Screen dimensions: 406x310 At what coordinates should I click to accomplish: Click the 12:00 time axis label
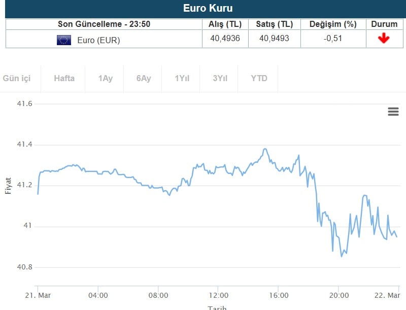click(218, 295)
